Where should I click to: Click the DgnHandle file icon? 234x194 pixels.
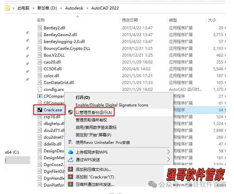(x=40, y=178)
